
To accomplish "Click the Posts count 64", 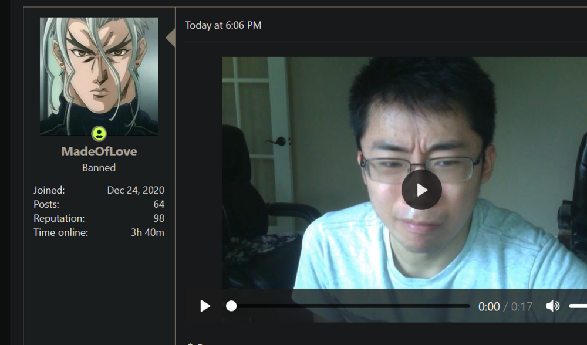I will pos(158,204).
